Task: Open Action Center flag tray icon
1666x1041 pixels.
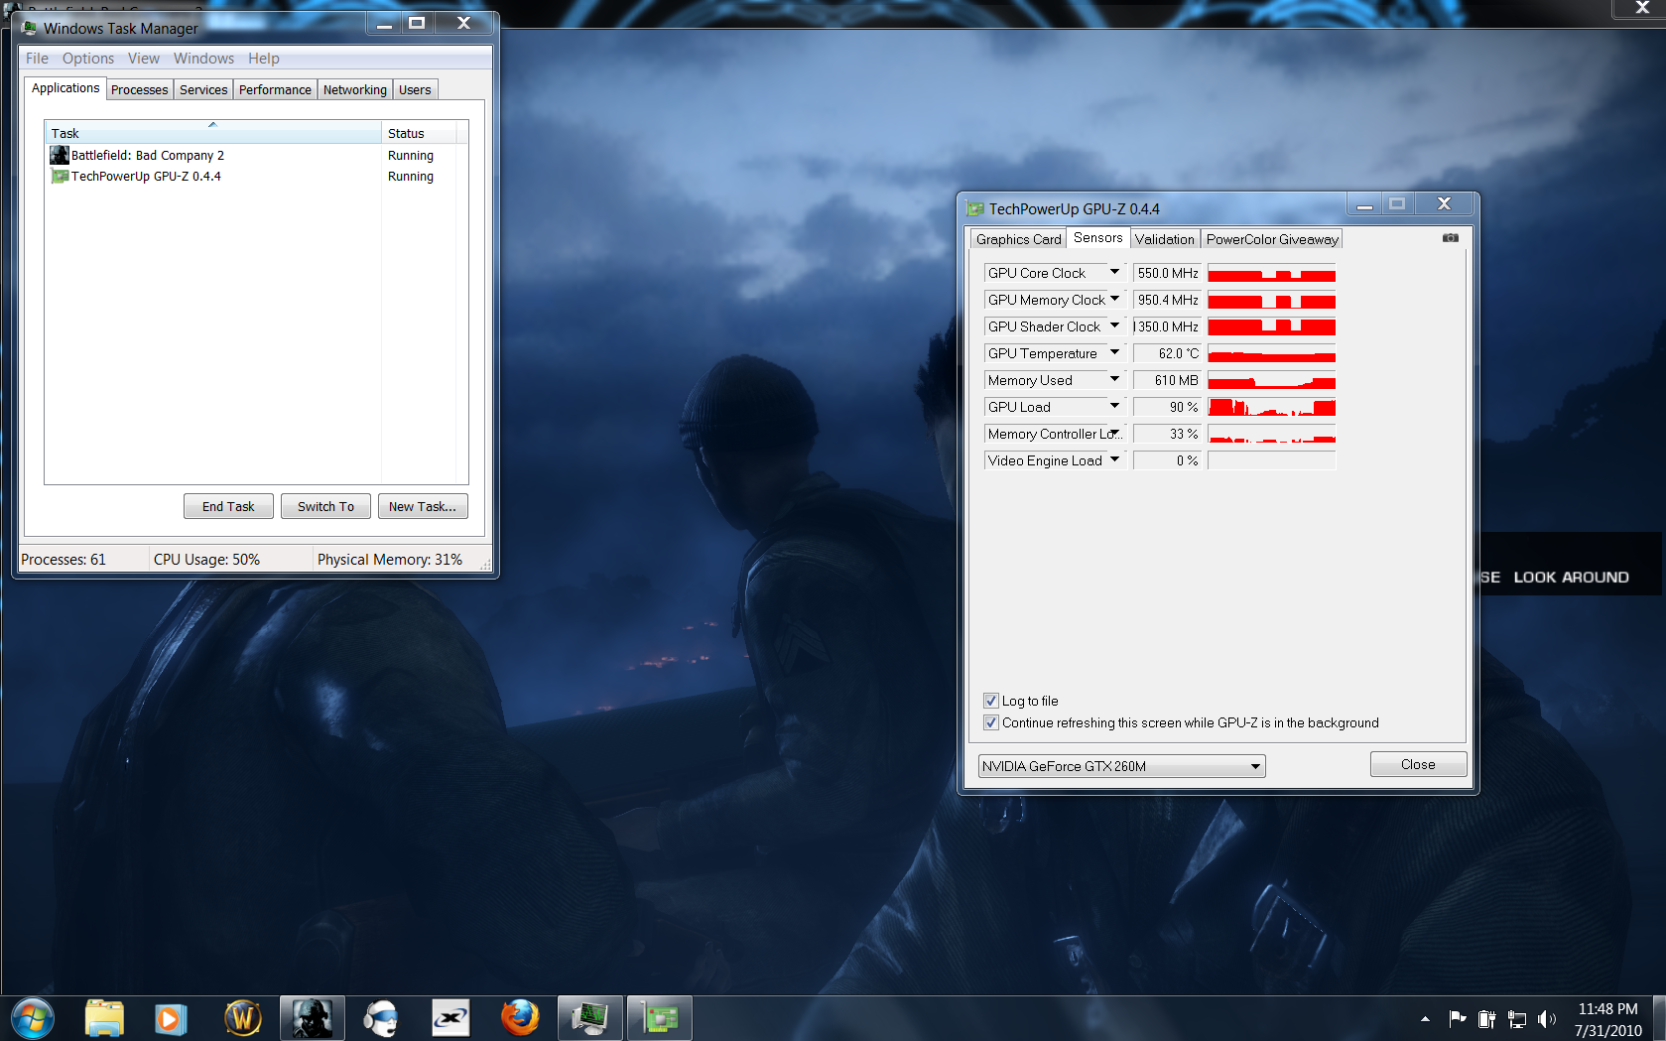Action: 1458,1018
